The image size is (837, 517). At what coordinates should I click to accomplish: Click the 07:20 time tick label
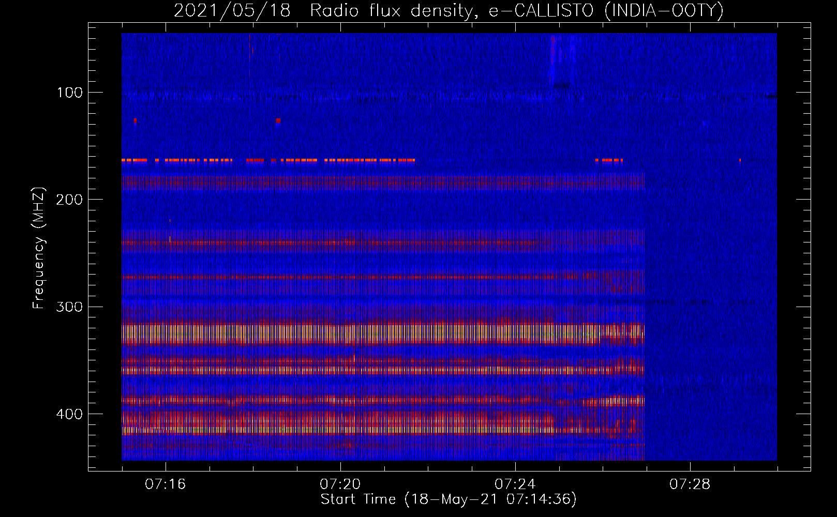[x=340, y=484]
